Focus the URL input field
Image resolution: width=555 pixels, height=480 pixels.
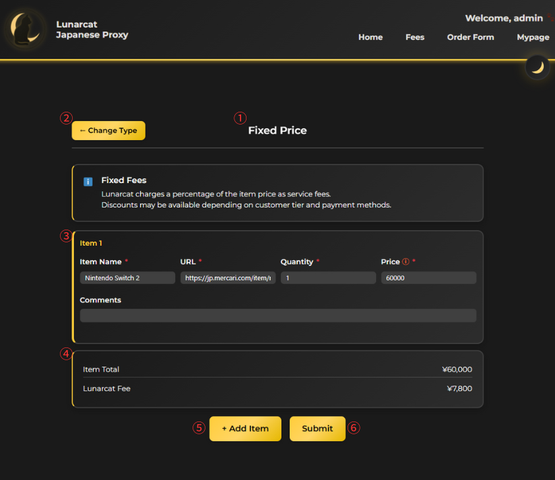[228, 277]
